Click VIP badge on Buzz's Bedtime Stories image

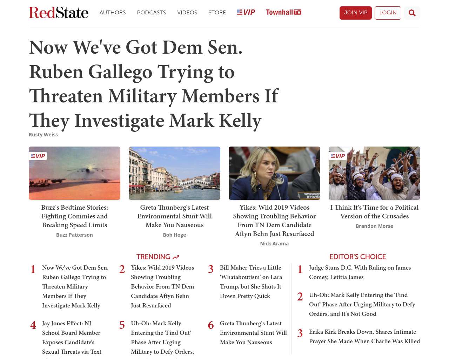(x=38, y=156)
